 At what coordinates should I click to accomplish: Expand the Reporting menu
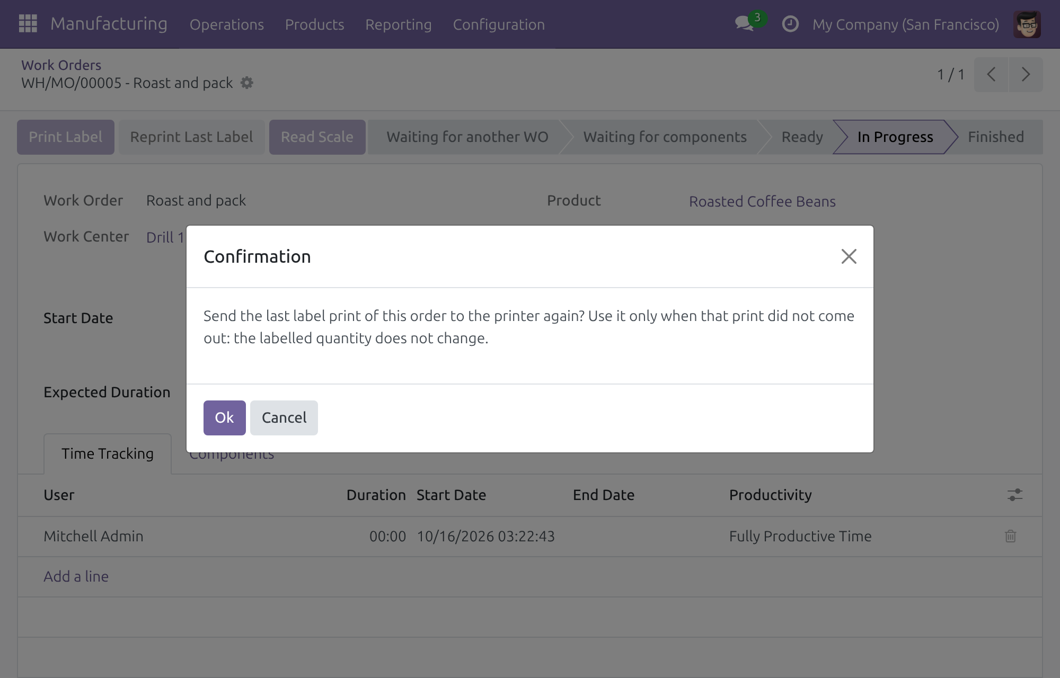399,24
